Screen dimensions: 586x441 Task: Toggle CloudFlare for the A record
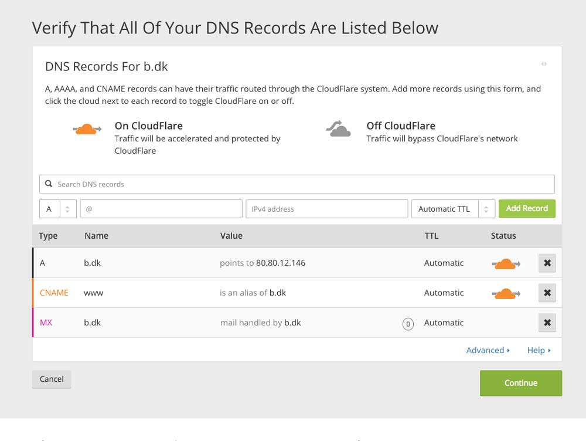tap(505, 264)
